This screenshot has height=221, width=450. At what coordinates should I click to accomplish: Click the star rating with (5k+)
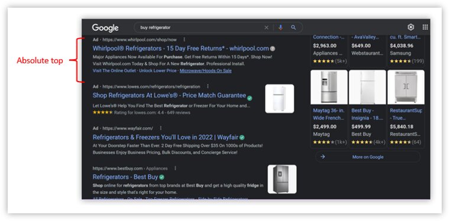point(330,61)
